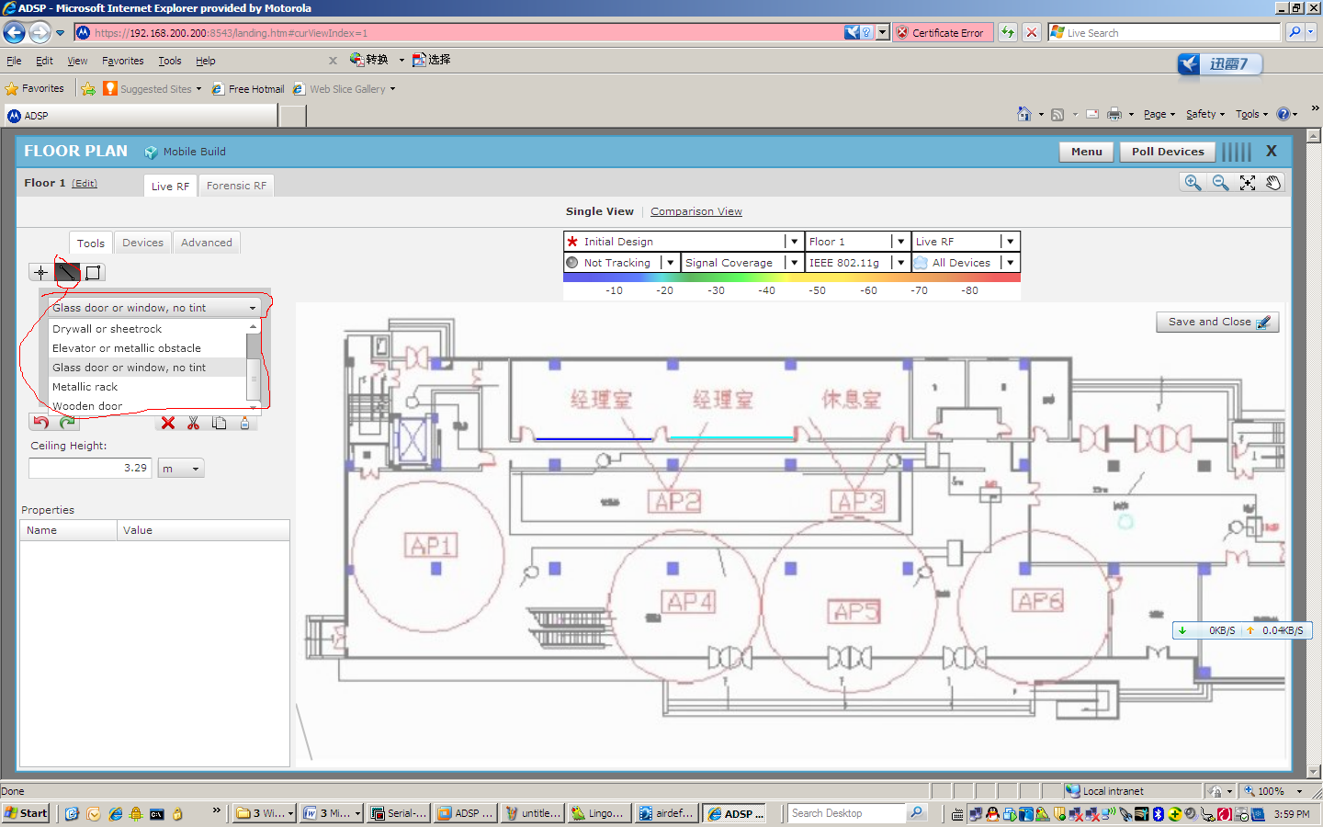Viewport: 1323px width, 827px height.
Task: Choose Metallic rack from list
Action: click(x=147, y=387)
